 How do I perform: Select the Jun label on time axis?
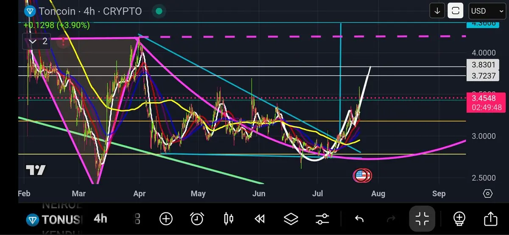(x=258, y=194)
